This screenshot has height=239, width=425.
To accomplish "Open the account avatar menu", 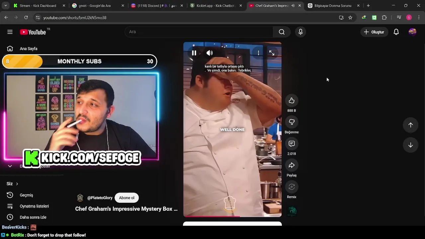I will 412,32.
